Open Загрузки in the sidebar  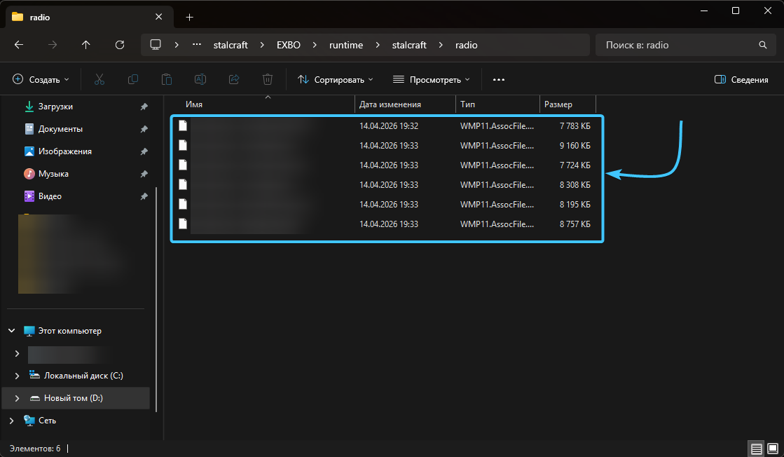pos(55,107)
